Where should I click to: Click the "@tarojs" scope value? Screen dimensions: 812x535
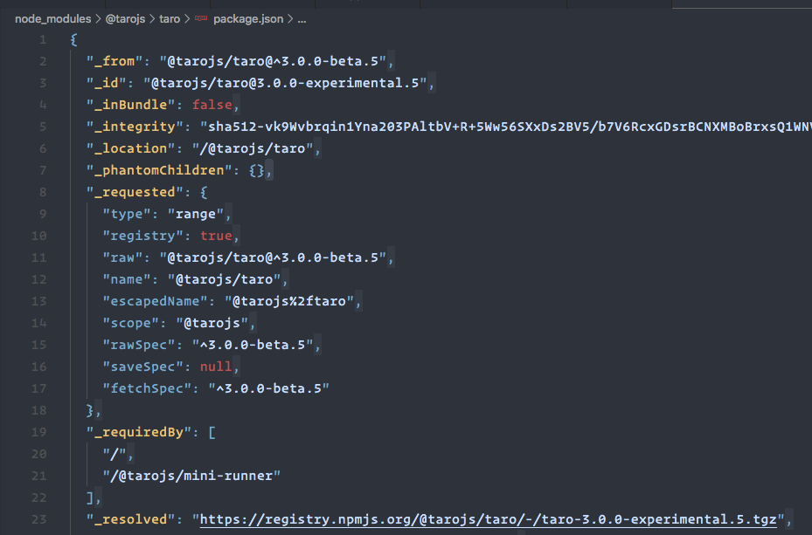pos(212,323)
